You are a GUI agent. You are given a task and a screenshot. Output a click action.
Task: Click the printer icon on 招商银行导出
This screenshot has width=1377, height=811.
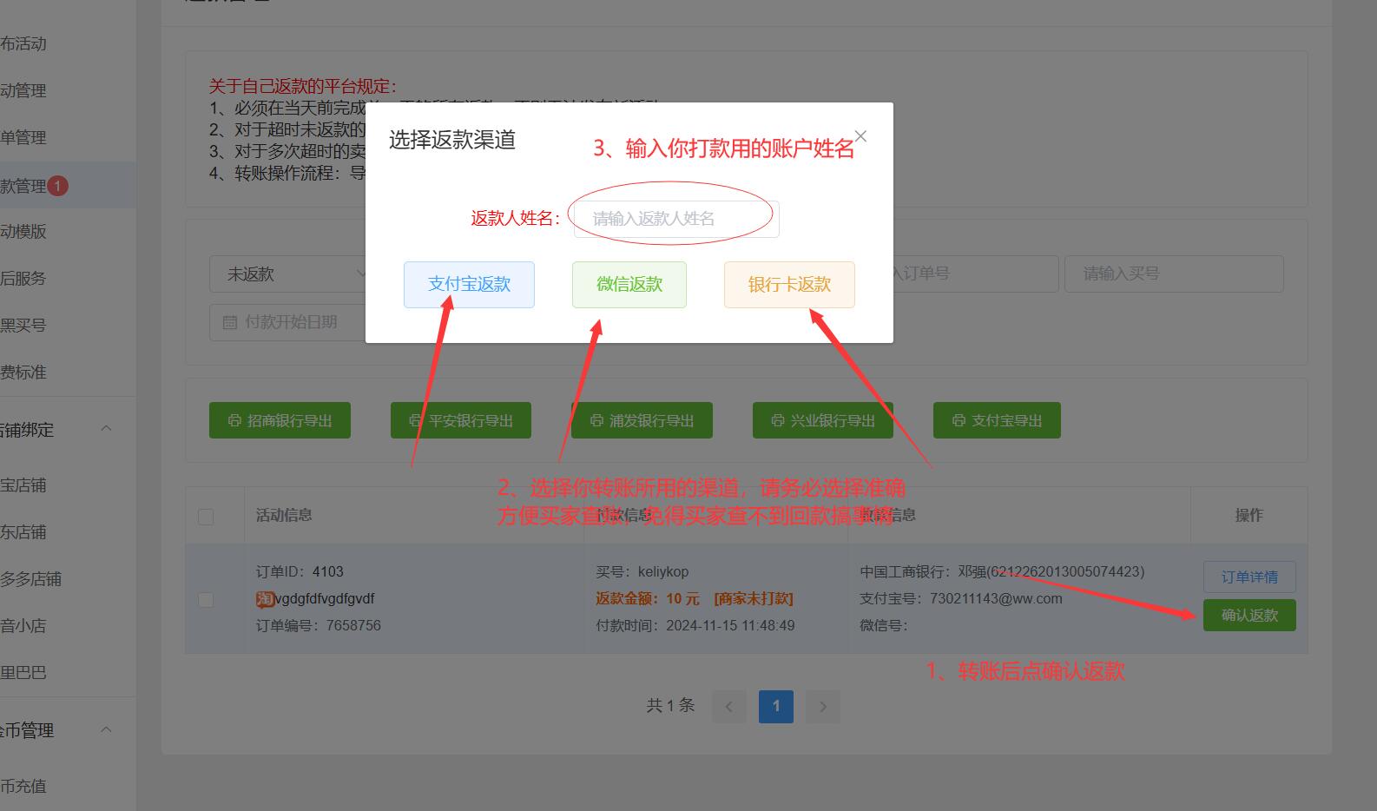tap(234, 420)
